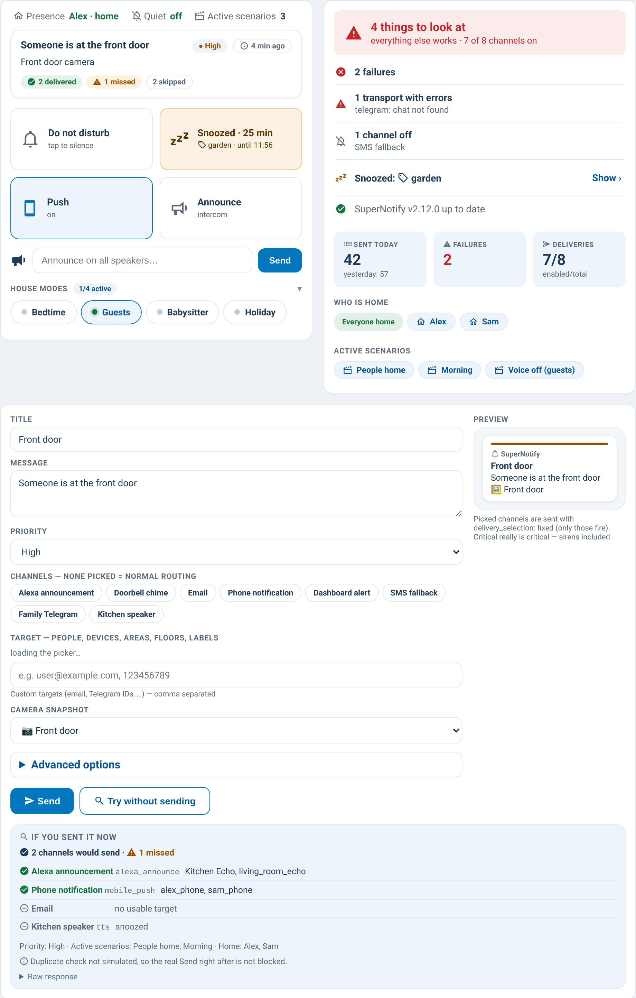Click the Do not disturb bell icon
Screen dimensions: 636x998
coord(30,139)
